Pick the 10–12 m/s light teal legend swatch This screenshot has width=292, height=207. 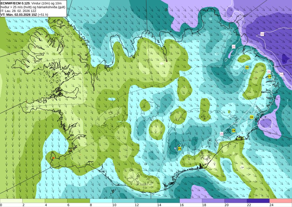124,201
